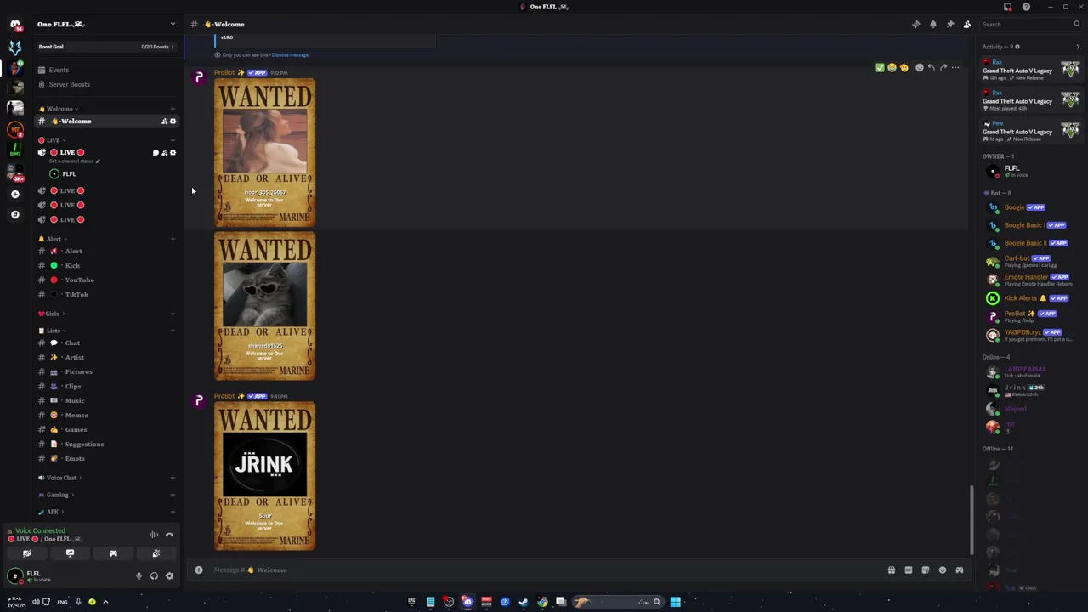Image resolution: width=1088 pixels, height=612 pixels.
Task: Click the plus attach button in message box
Action: 199,569
